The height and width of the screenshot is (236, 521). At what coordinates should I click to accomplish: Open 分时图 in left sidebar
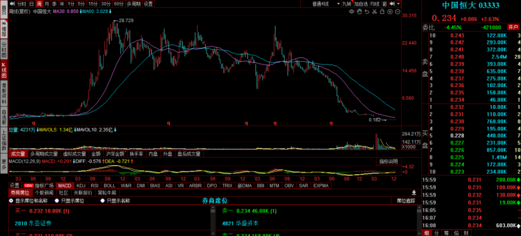4,50
